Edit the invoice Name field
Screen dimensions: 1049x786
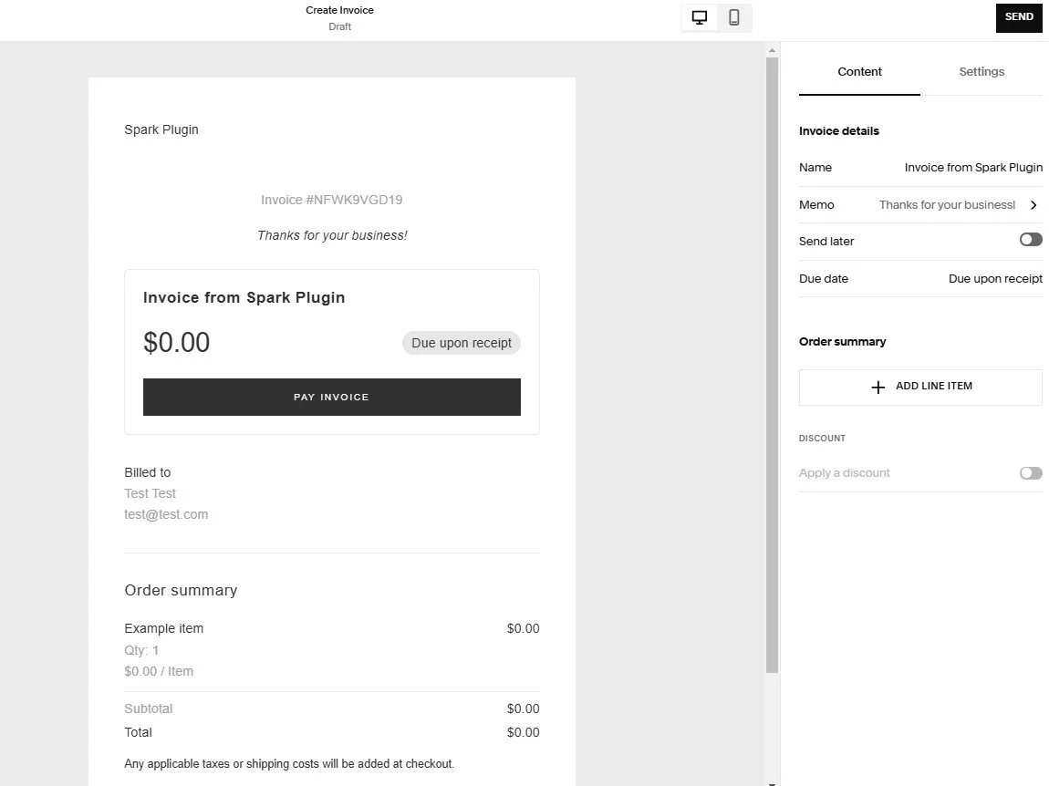920,167
